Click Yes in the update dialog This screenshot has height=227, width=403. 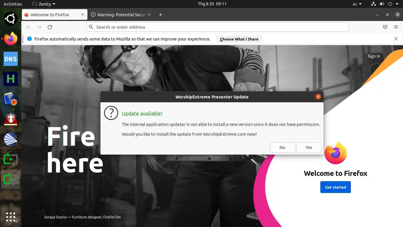pos(309,147)
